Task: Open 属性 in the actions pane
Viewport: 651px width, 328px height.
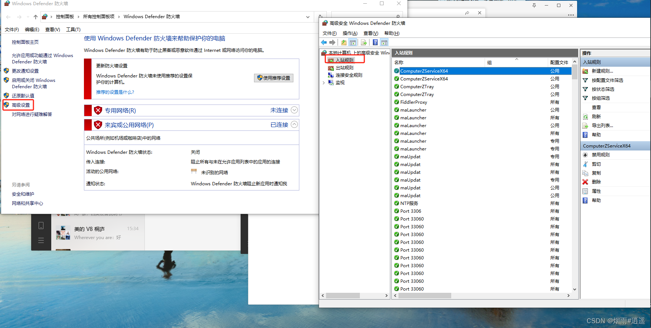Action: (596, 191)
